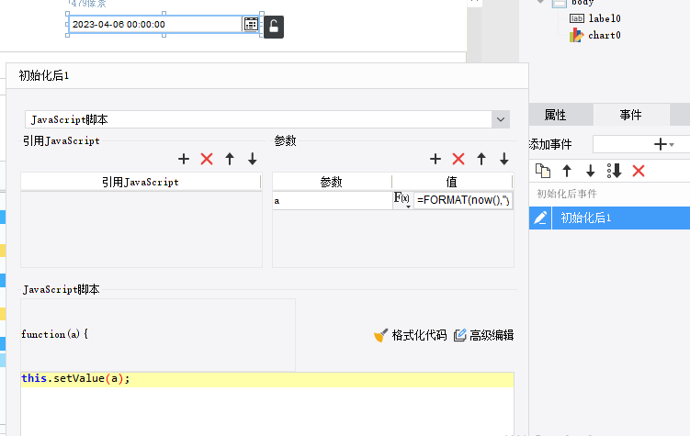Viewport: 690px width, 436px height.
Task: Delete the selected parameter row
Action: pos(458,159)
